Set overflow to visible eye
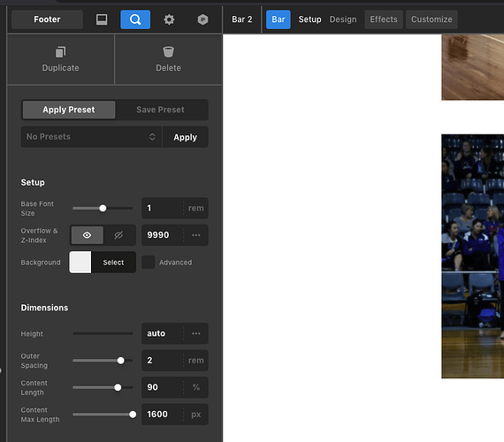Viewport: 504px width, 442px height. coord(87,235)
